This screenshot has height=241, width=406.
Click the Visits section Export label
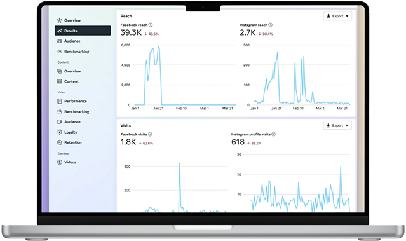coord(337,125)
